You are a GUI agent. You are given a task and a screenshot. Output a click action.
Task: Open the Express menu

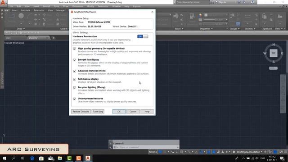coord(137,6)
